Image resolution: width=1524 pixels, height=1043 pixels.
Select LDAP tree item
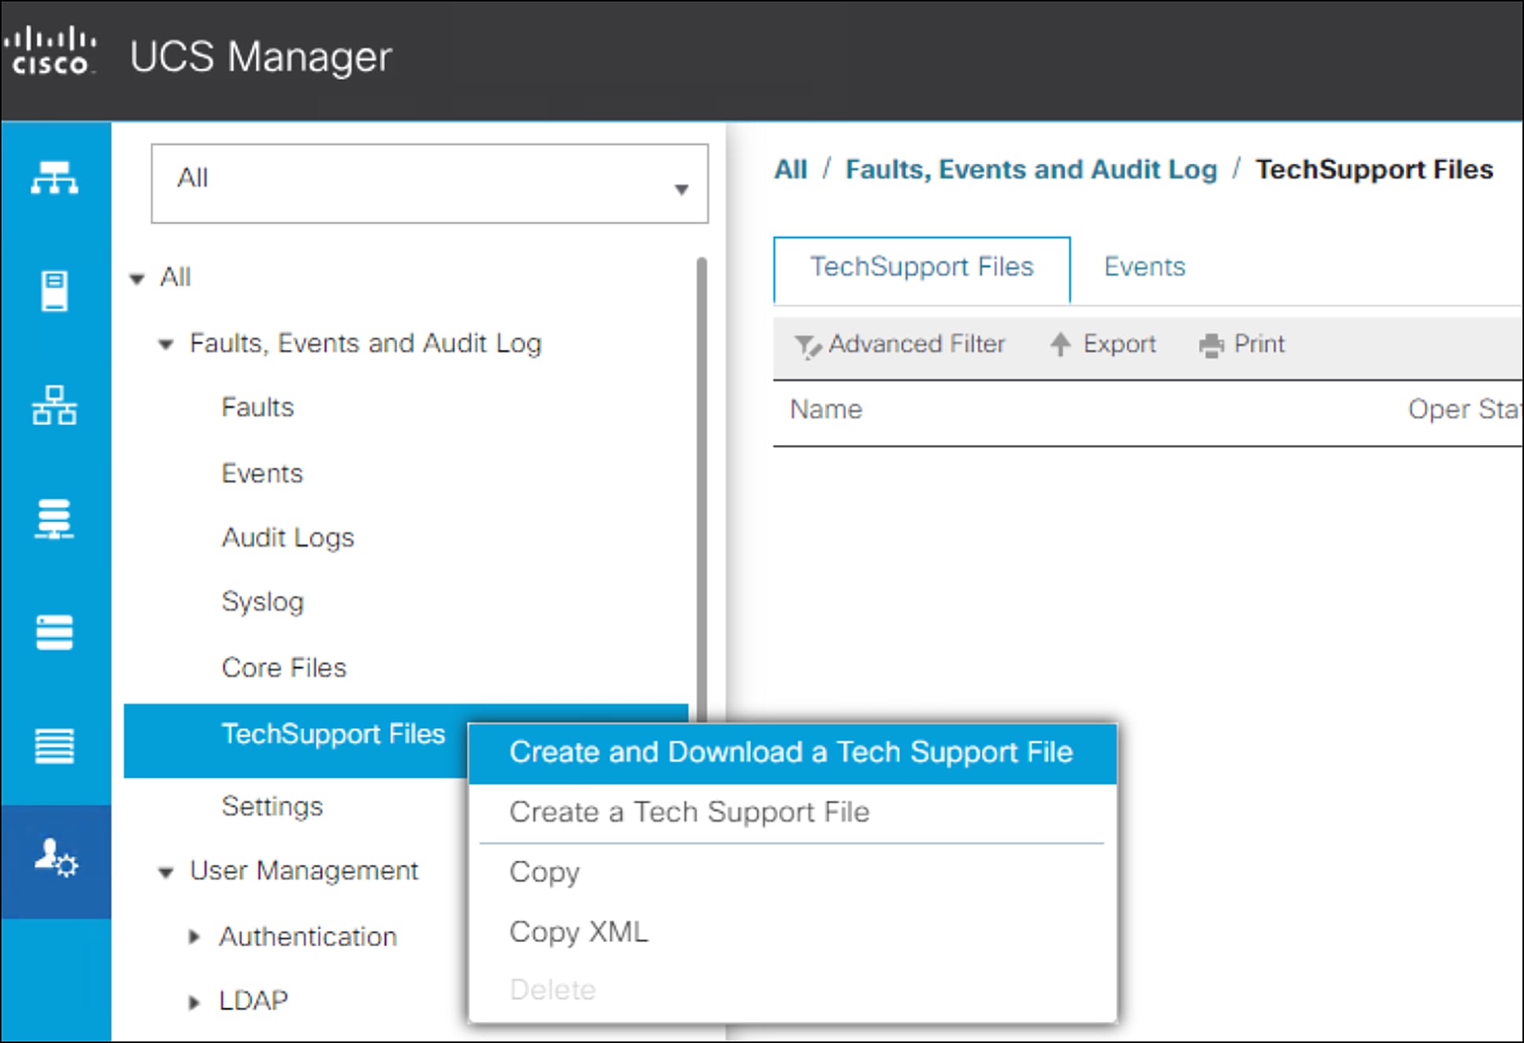point(253,1001)
